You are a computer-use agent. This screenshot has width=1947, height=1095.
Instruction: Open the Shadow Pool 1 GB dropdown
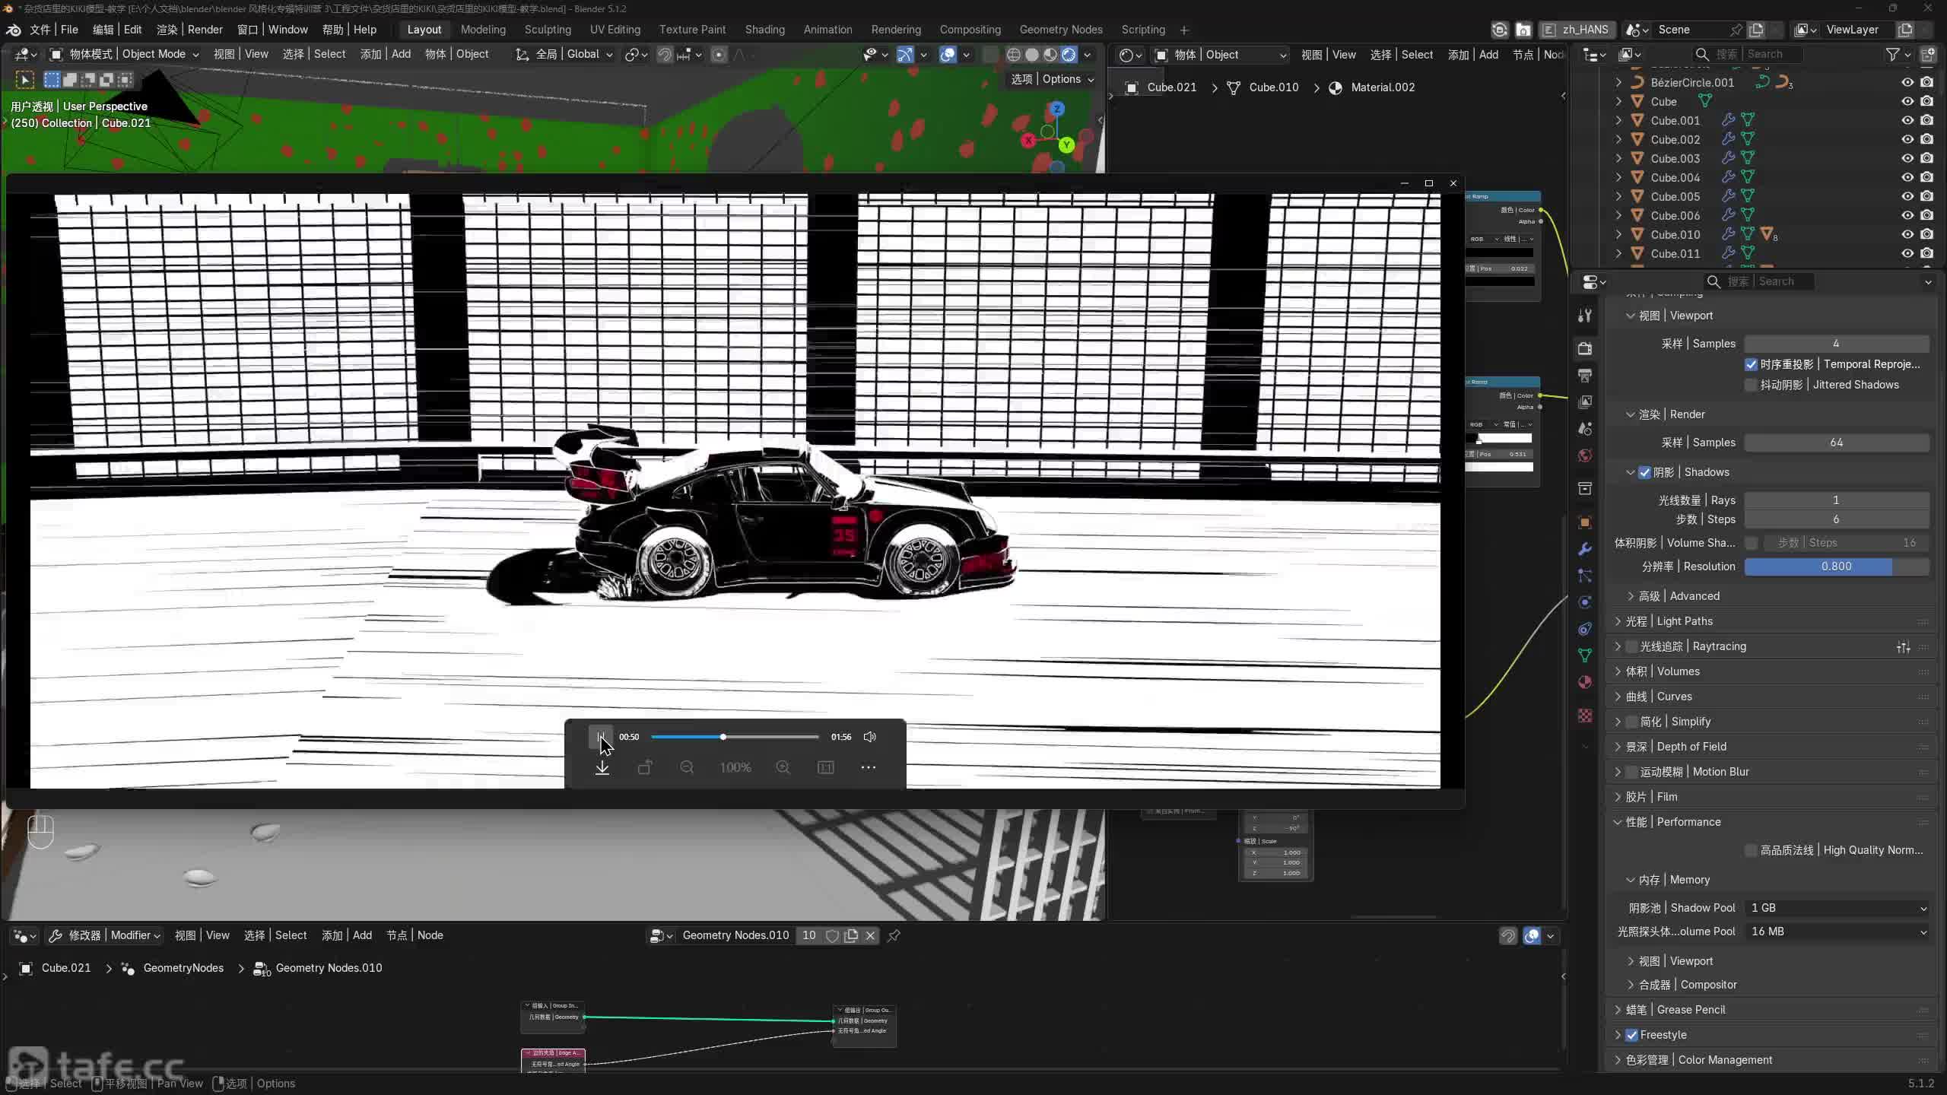(1837, 908)
